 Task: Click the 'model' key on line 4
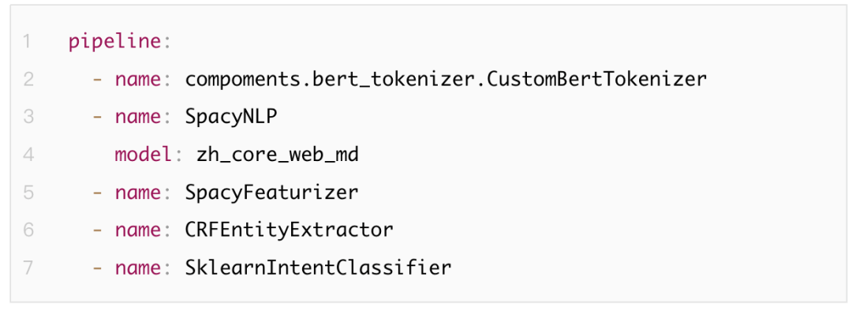(144, 155)
